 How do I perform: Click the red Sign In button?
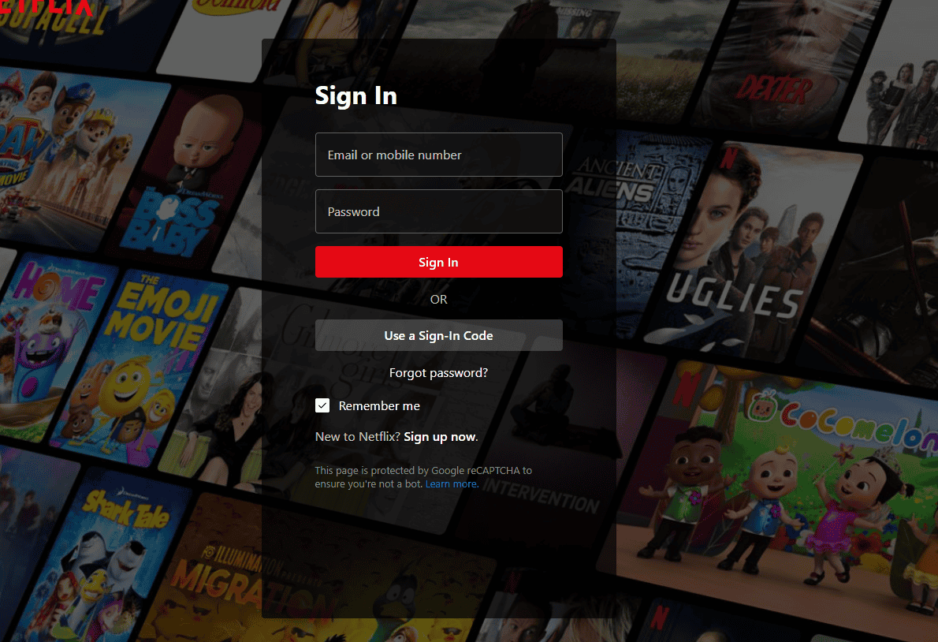438,262
